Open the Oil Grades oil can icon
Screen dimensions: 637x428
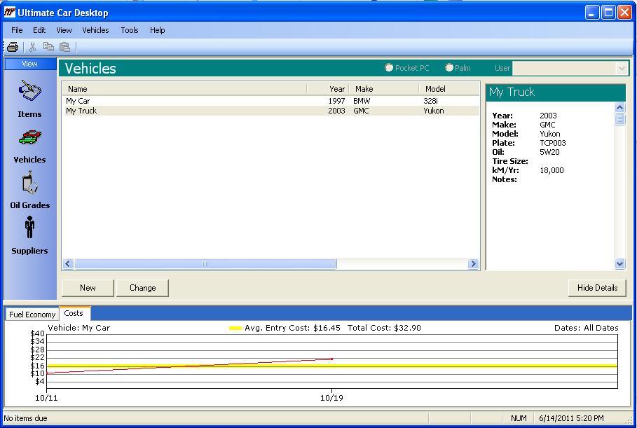tap(29, 182)
